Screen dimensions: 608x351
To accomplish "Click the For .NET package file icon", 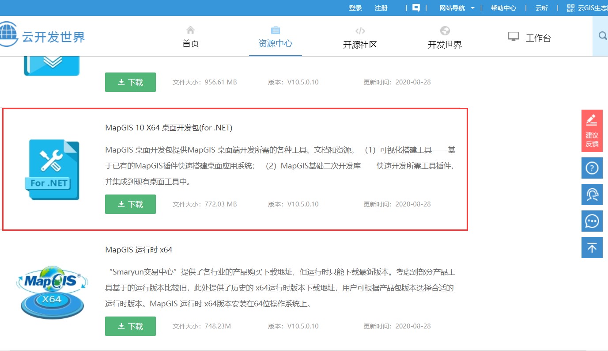I will click(x=52, y=170).
